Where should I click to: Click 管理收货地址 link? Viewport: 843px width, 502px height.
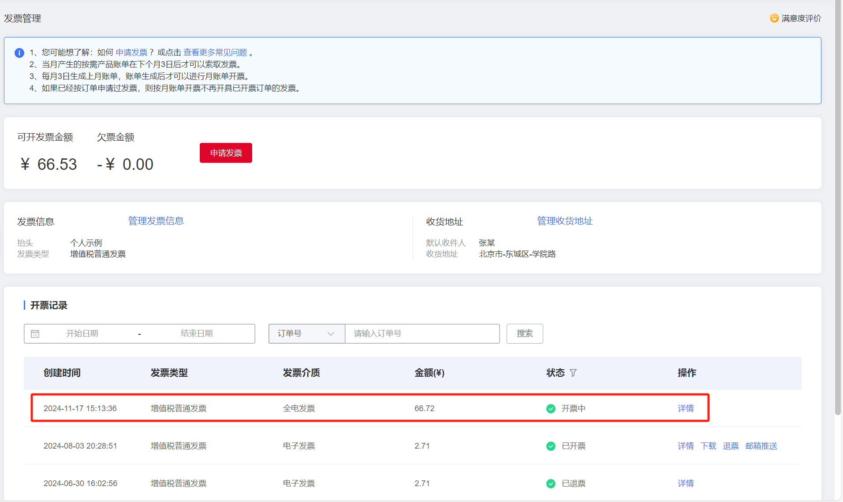click(565, 221)
